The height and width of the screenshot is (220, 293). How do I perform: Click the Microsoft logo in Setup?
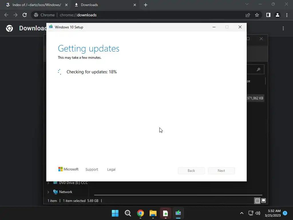68,169
